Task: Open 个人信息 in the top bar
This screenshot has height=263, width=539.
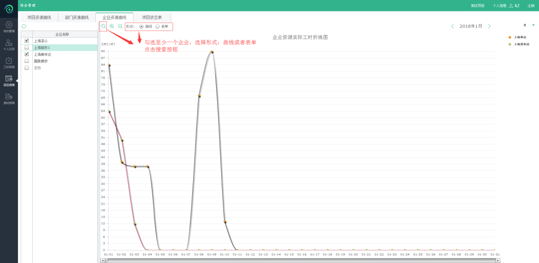Action: [499, 6]
